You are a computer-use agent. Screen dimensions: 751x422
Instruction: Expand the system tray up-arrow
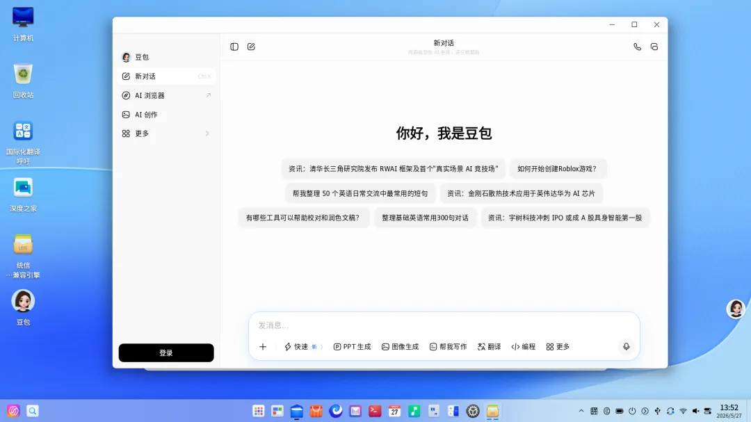click(x=581, y=411)
